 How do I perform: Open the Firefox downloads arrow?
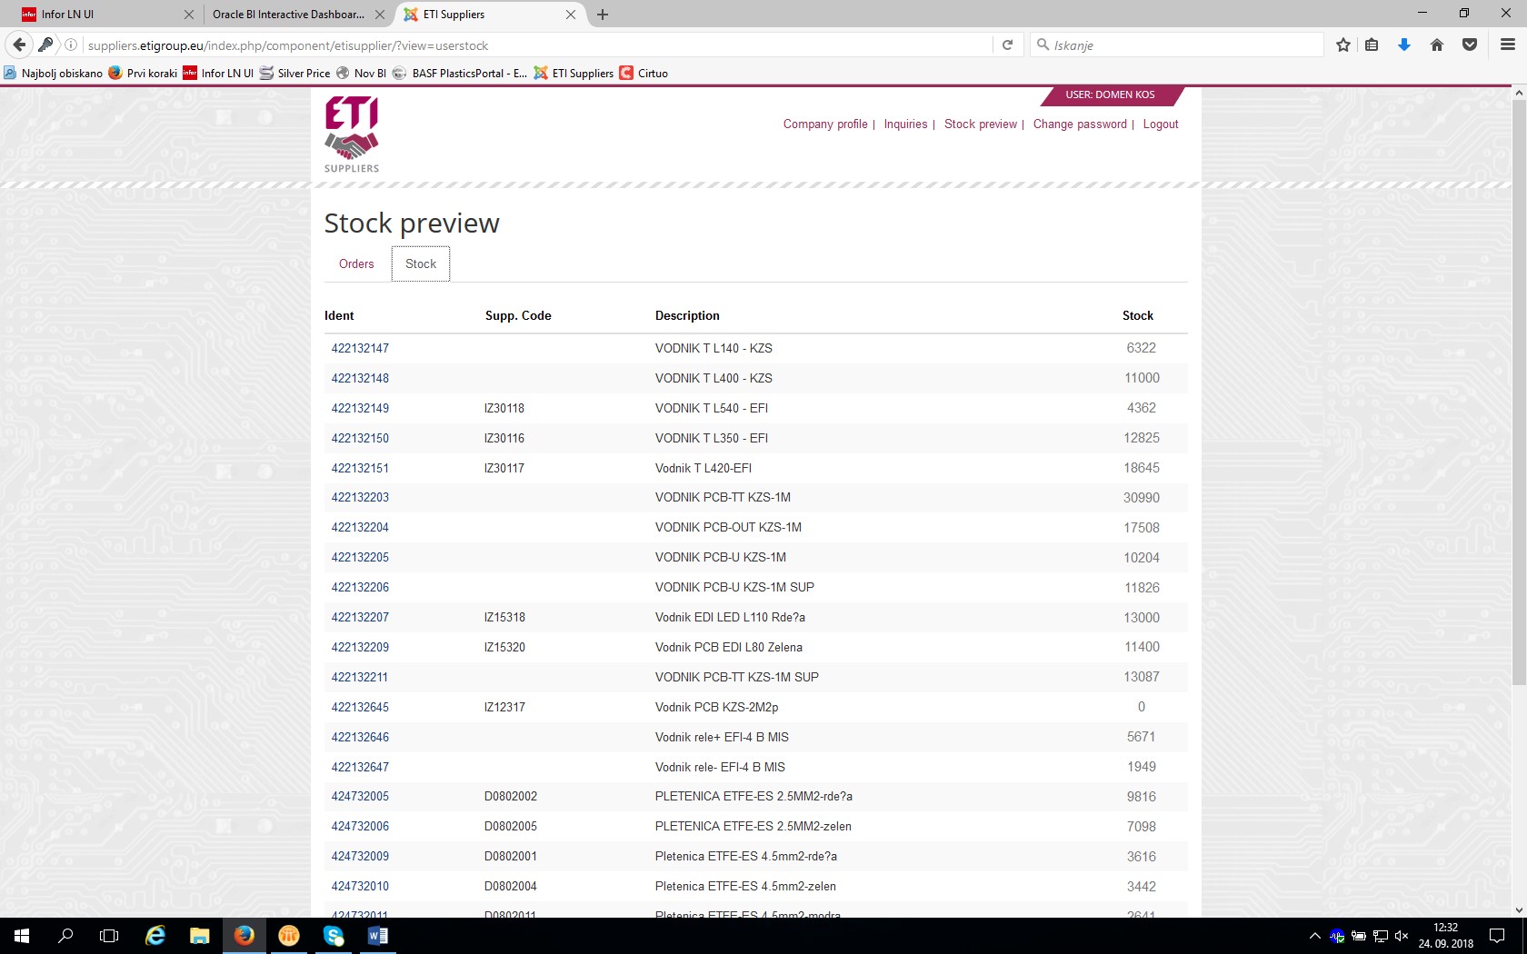click(x=1403, y=45)
